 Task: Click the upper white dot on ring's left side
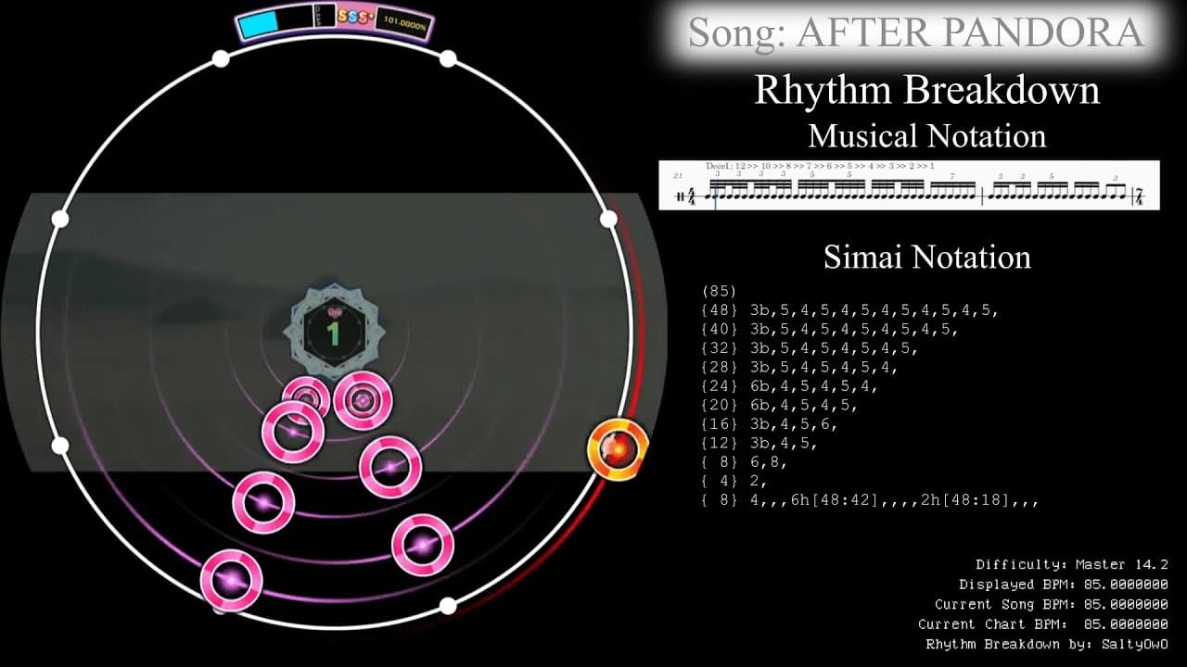(60, 219)
